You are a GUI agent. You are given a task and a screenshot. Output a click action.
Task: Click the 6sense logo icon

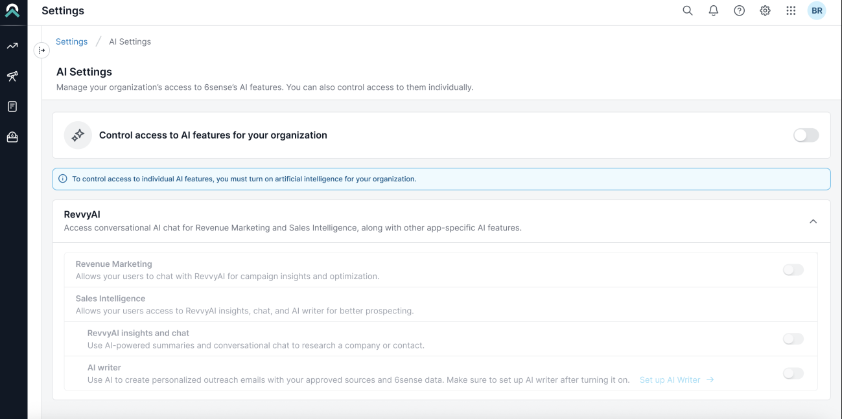click(x=12, y=11)
